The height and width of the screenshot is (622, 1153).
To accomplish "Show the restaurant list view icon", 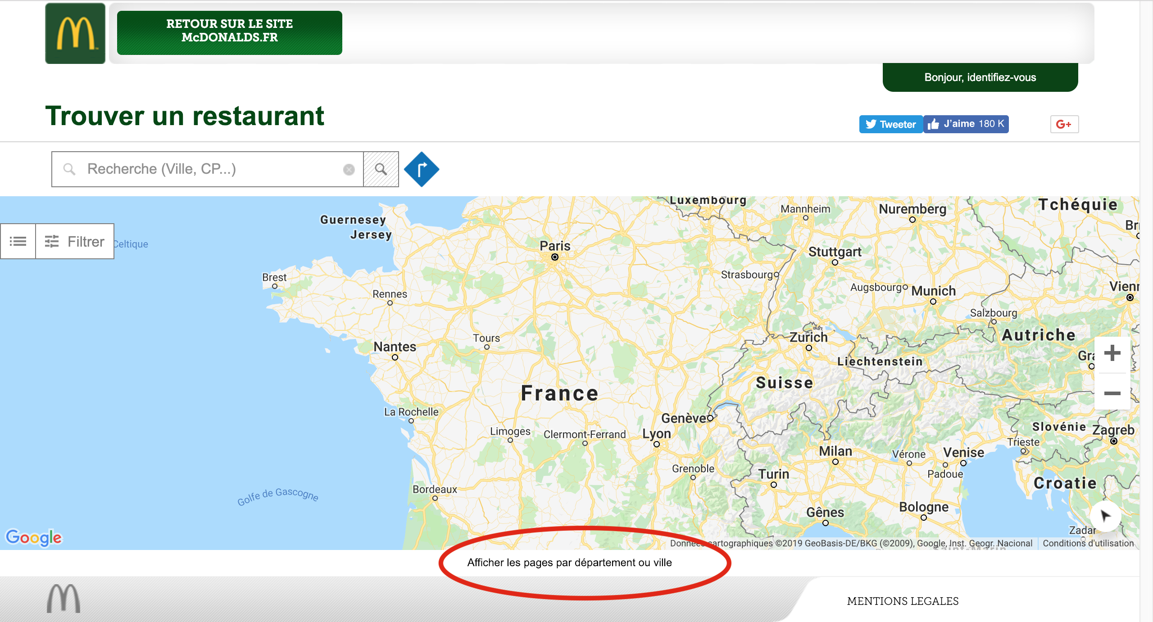I will pyautogui.click(x=18, y=241).
